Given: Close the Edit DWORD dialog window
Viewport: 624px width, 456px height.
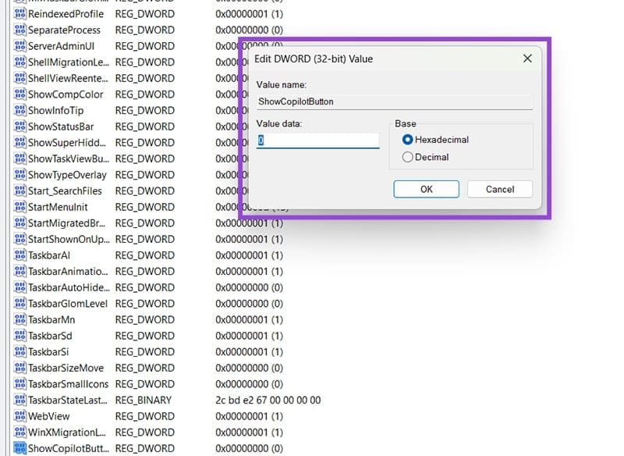Looking at the screenshot, I should tap(527, 59).
